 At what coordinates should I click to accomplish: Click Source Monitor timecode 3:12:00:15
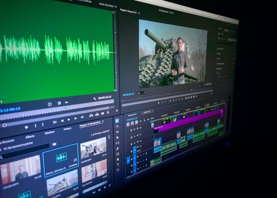coord(10,109)
